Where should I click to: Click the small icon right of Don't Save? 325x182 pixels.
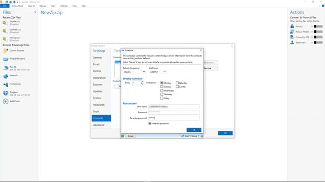pyautogui.click(x=202, y=136)
